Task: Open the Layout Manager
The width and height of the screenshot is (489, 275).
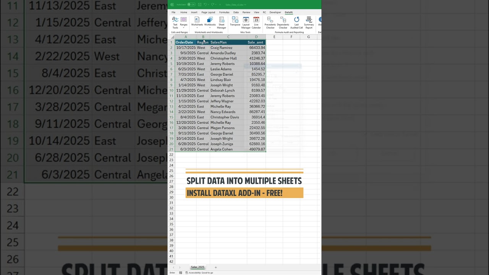Action: pyautogui.click(x=246, y=23)
